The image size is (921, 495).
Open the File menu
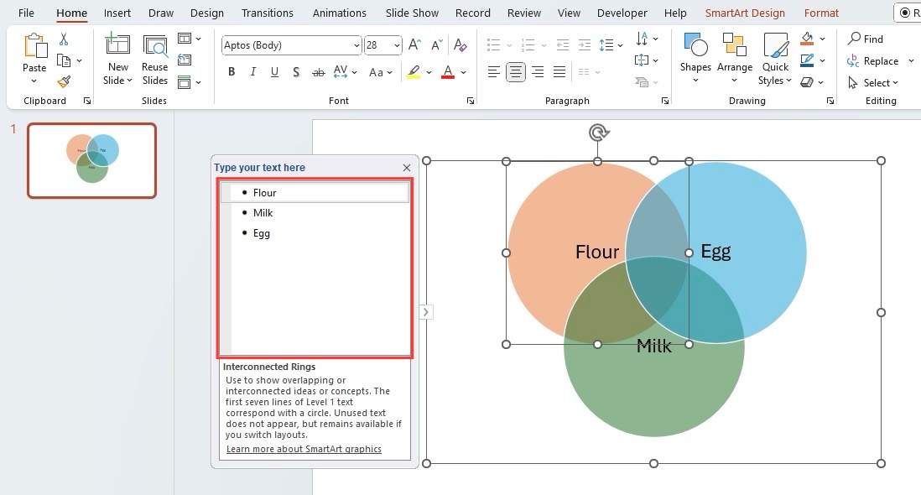[x=27, y=13]
